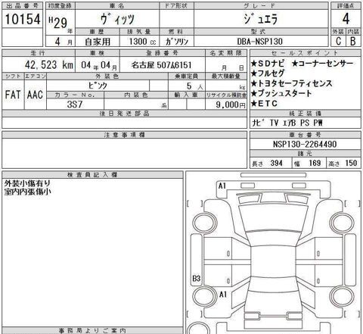The width and height of the screenshot is (363, 334).
Task: Click the "検査員記入欄" header
Action: tap(92, 175)
